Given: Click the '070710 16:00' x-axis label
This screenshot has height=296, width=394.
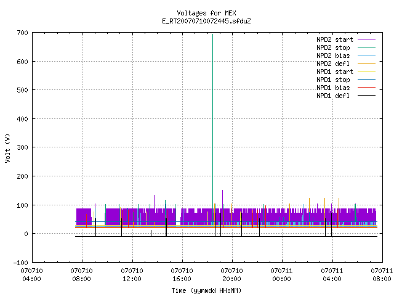Looking at the screenshot, I should 182,275.
